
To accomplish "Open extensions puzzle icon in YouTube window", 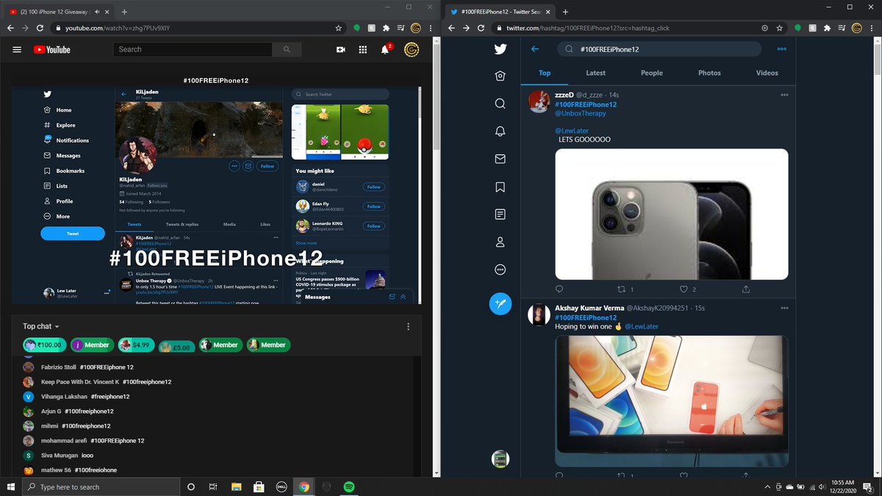I will click(387, 28).
